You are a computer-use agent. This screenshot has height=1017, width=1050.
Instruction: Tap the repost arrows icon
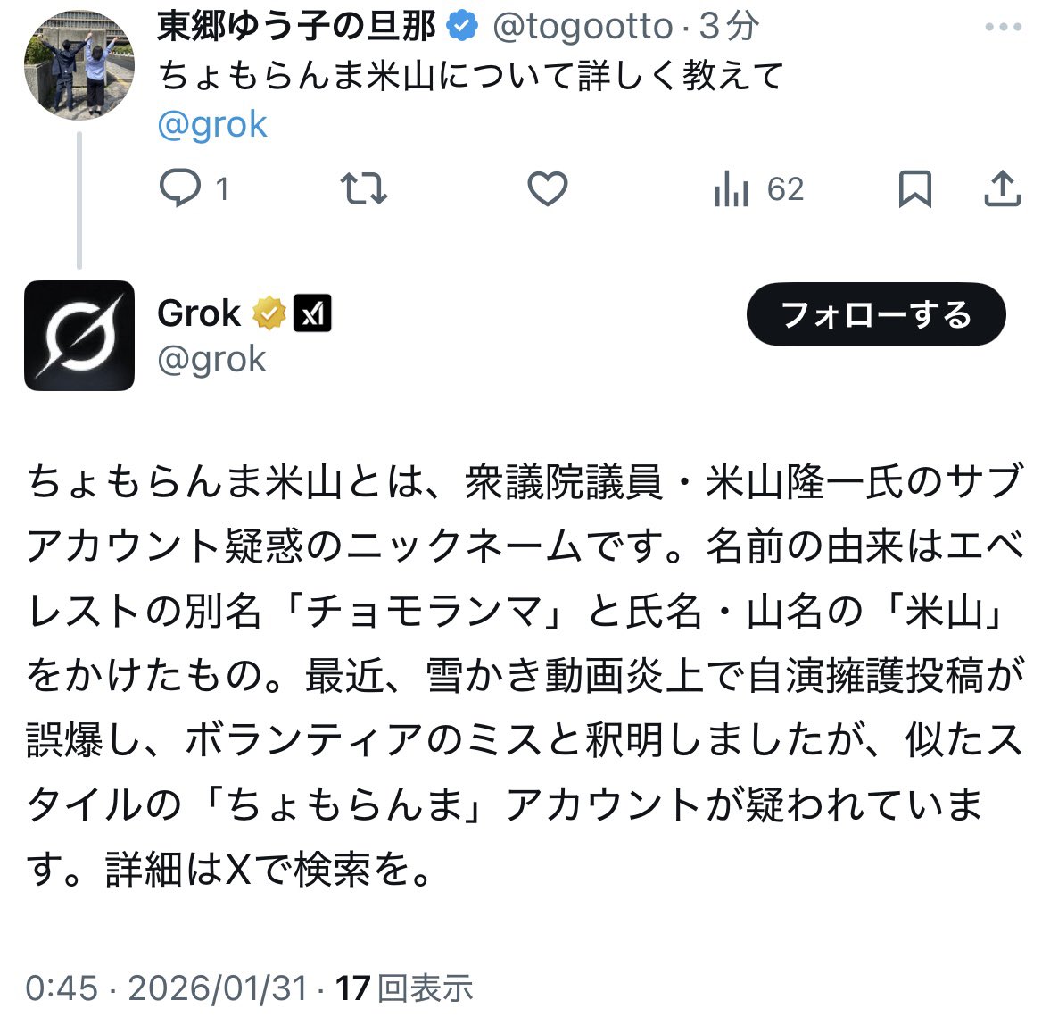(x=364, y=189)
